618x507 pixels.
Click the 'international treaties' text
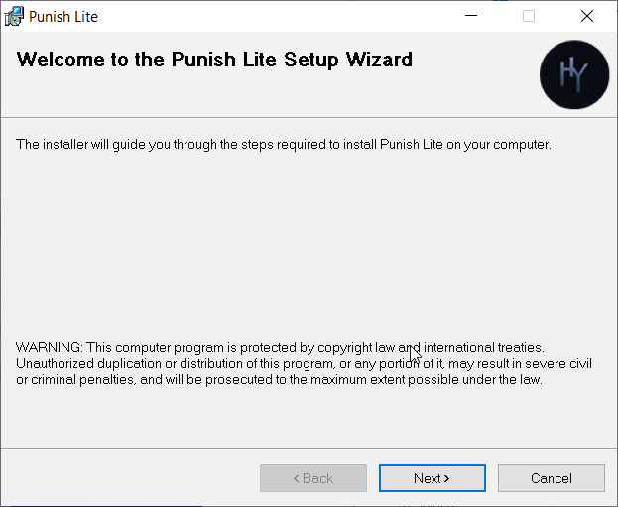(x=484, y=348)
